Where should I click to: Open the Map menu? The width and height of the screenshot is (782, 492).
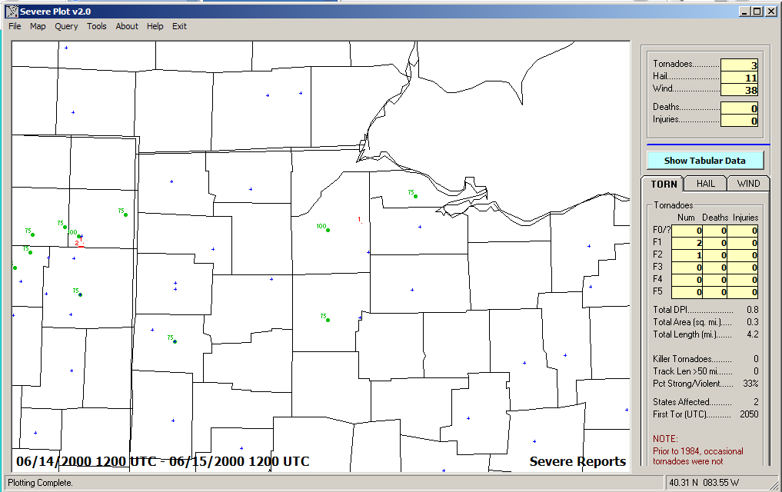click(x=38, y=26)
